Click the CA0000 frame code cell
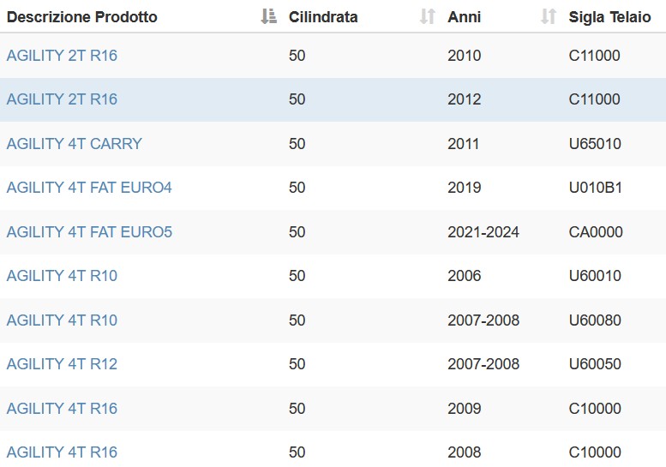Screen dimensions: 666x467 click(x=596, y=232)
